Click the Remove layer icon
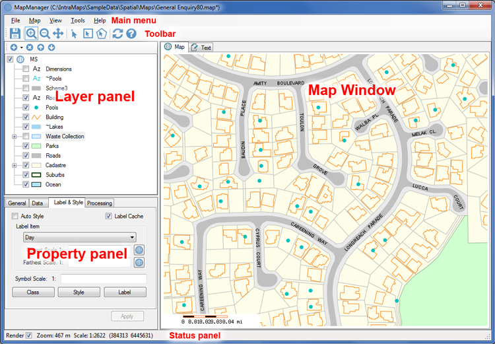 (x=30, y=48)
